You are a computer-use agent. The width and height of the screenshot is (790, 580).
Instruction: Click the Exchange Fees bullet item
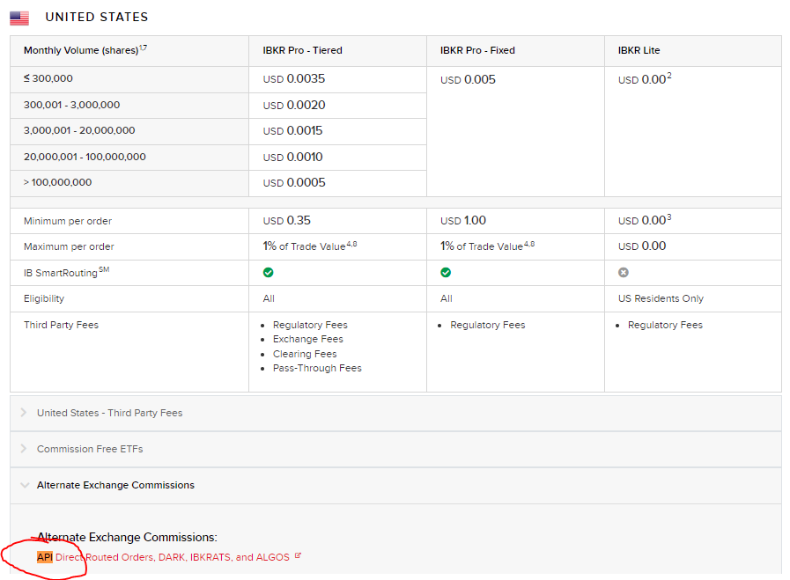tap(308, 339)
